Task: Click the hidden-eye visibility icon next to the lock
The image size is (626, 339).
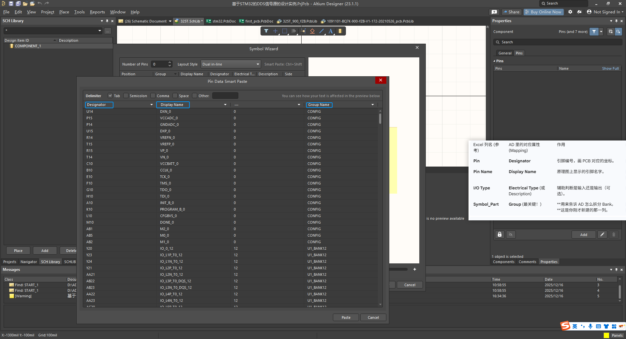Action: click(511, 234)
